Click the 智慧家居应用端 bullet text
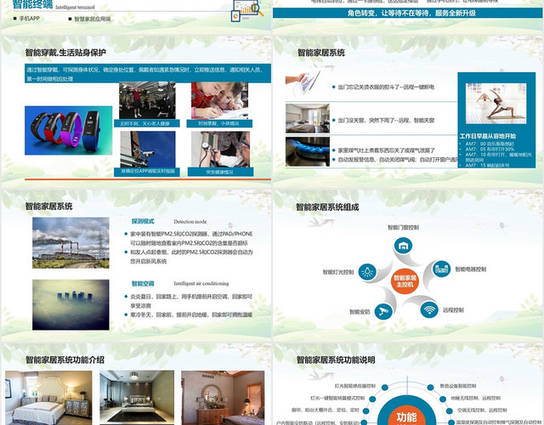The width and height of the screenshot is (544, 425). (x=93, y=19)
